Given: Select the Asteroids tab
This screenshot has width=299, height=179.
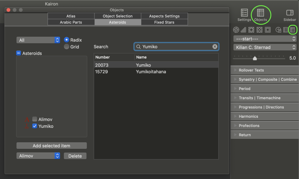Looking at the screenshot, I should (118, 22).
